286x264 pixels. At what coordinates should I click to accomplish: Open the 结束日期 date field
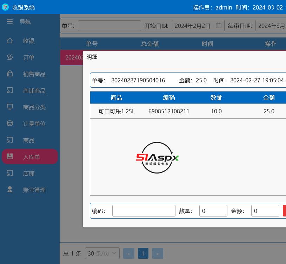(x=271, y=26)
